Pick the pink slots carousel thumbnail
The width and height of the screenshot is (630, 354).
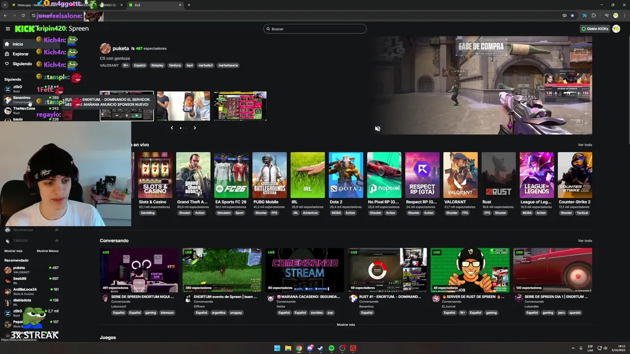click(x=240, y=106)
